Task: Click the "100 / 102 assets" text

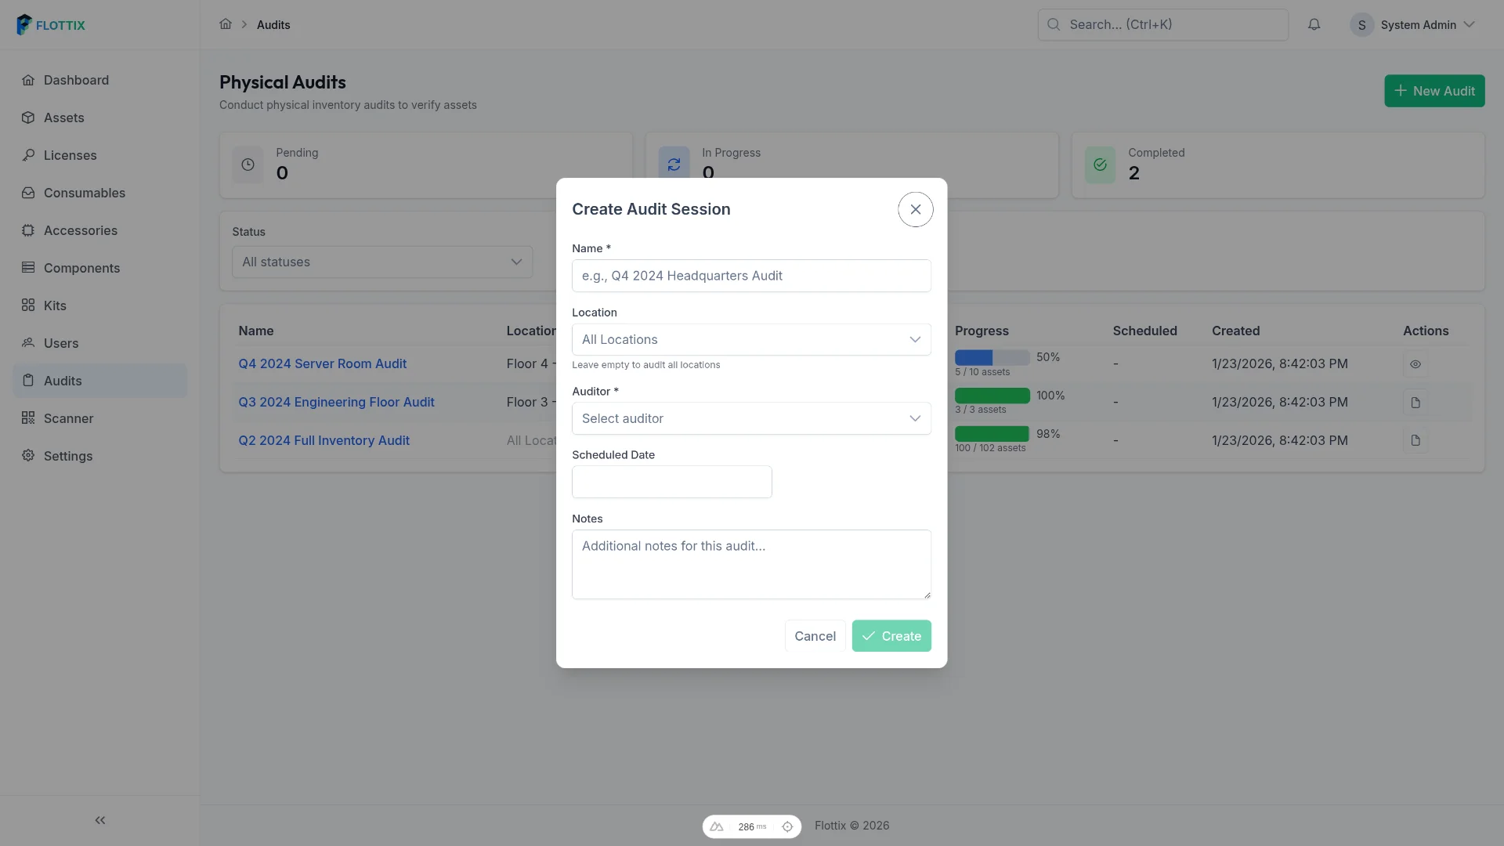Action: click(x=990, y=448)
